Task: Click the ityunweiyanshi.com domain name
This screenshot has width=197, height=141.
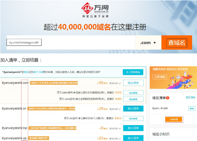Action: (15, 83)
